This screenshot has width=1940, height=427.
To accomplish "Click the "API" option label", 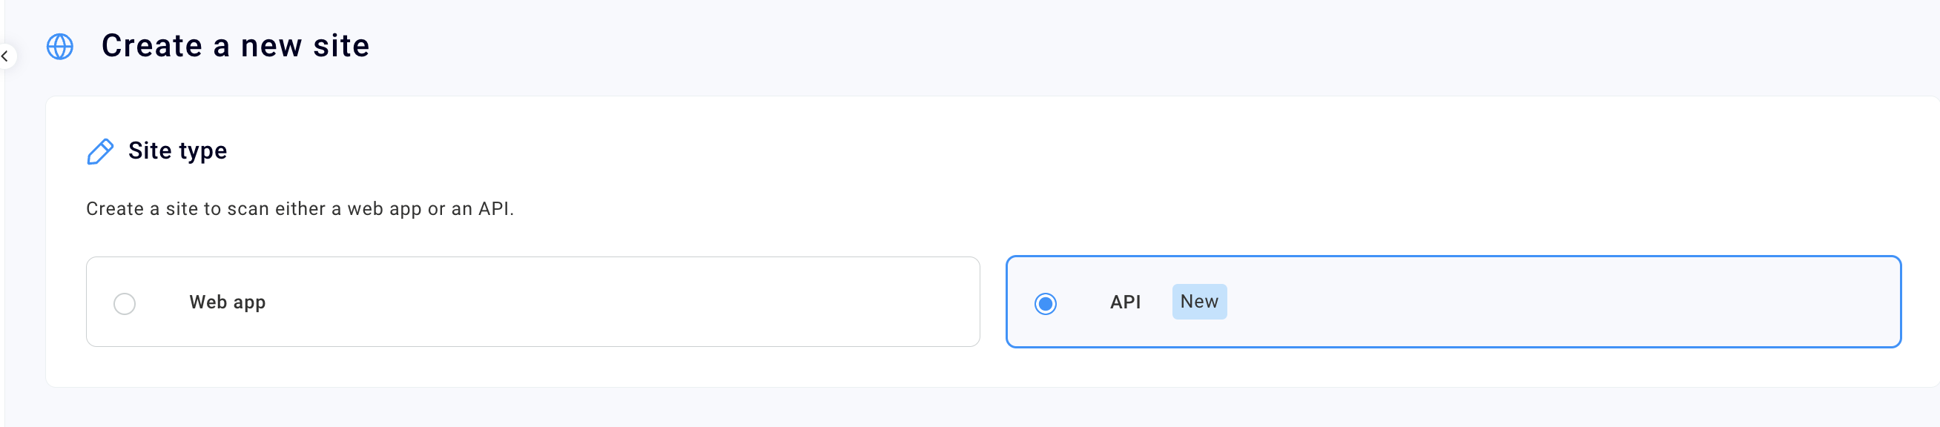I will 1125,302.
